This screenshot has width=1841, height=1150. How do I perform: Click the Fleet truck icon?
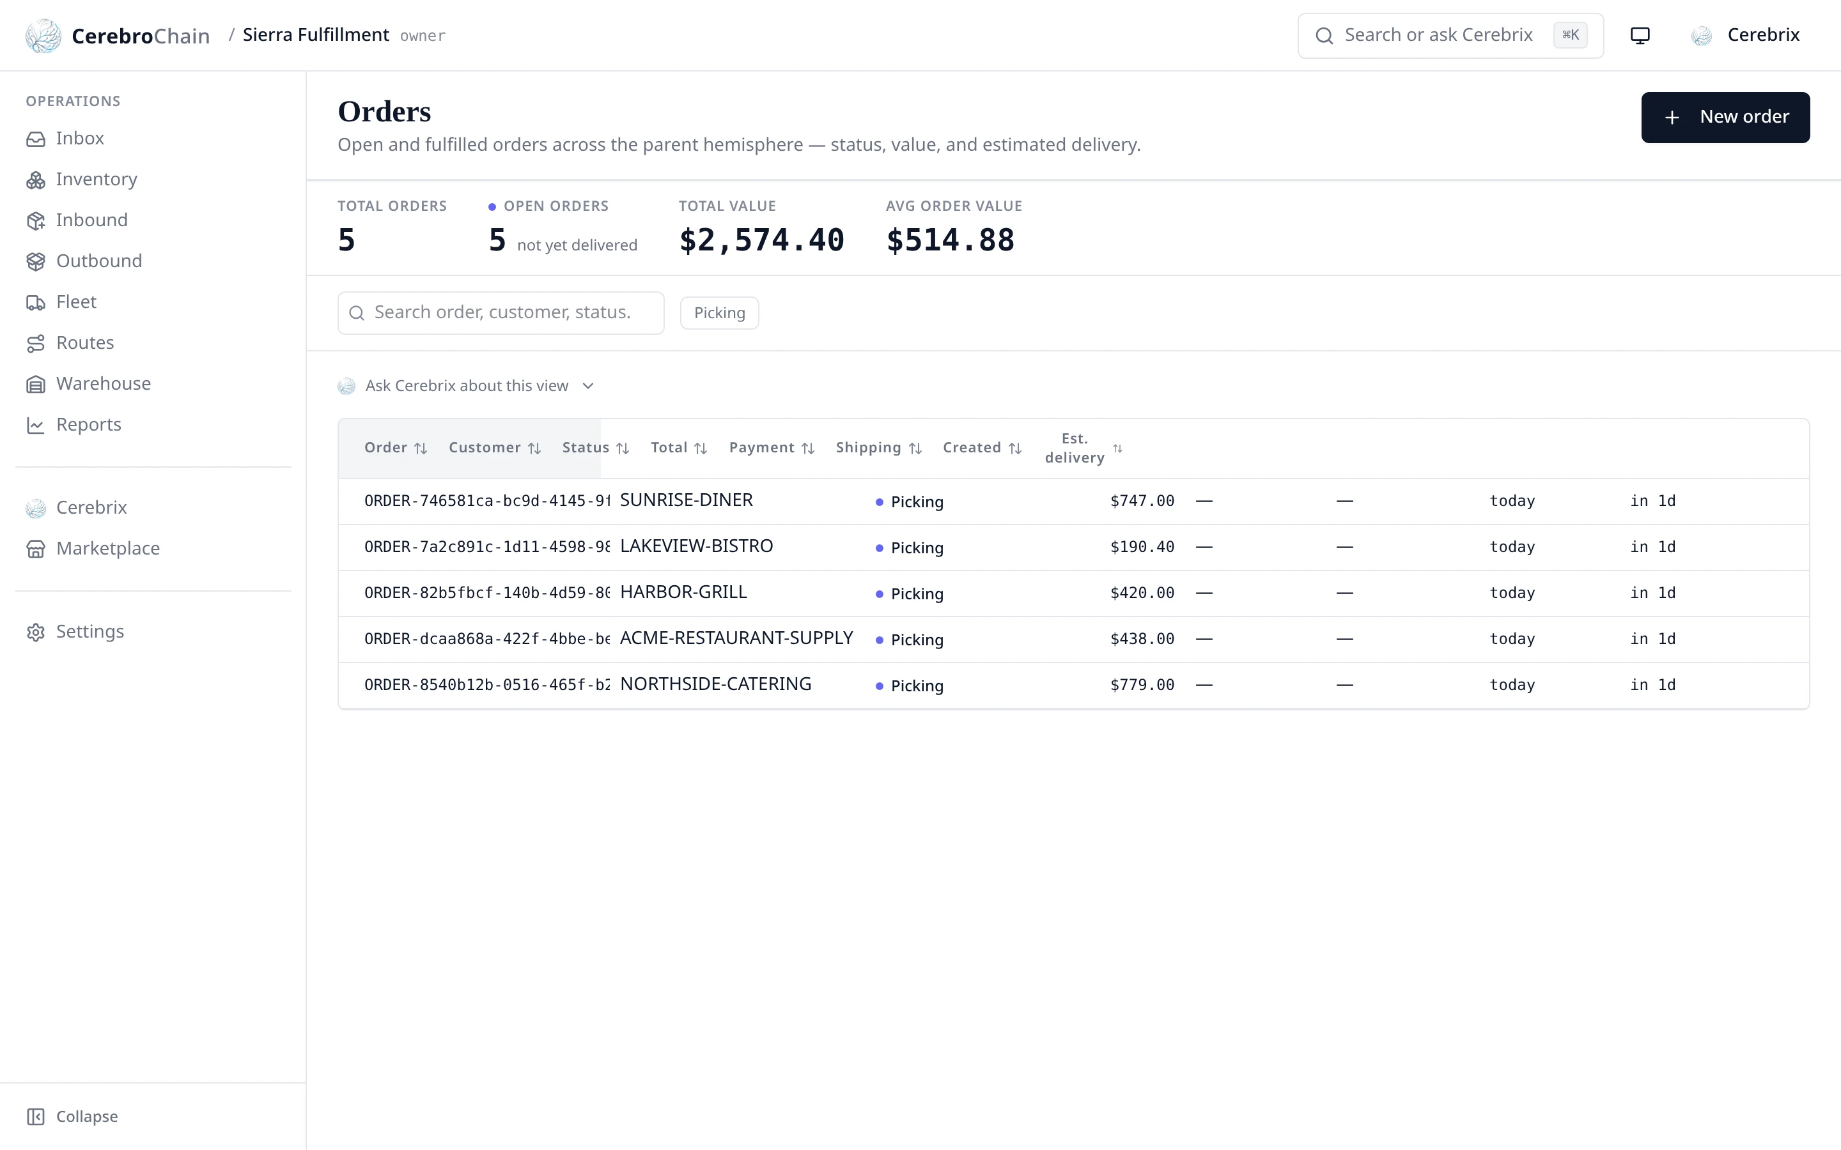tap(36, 303)
